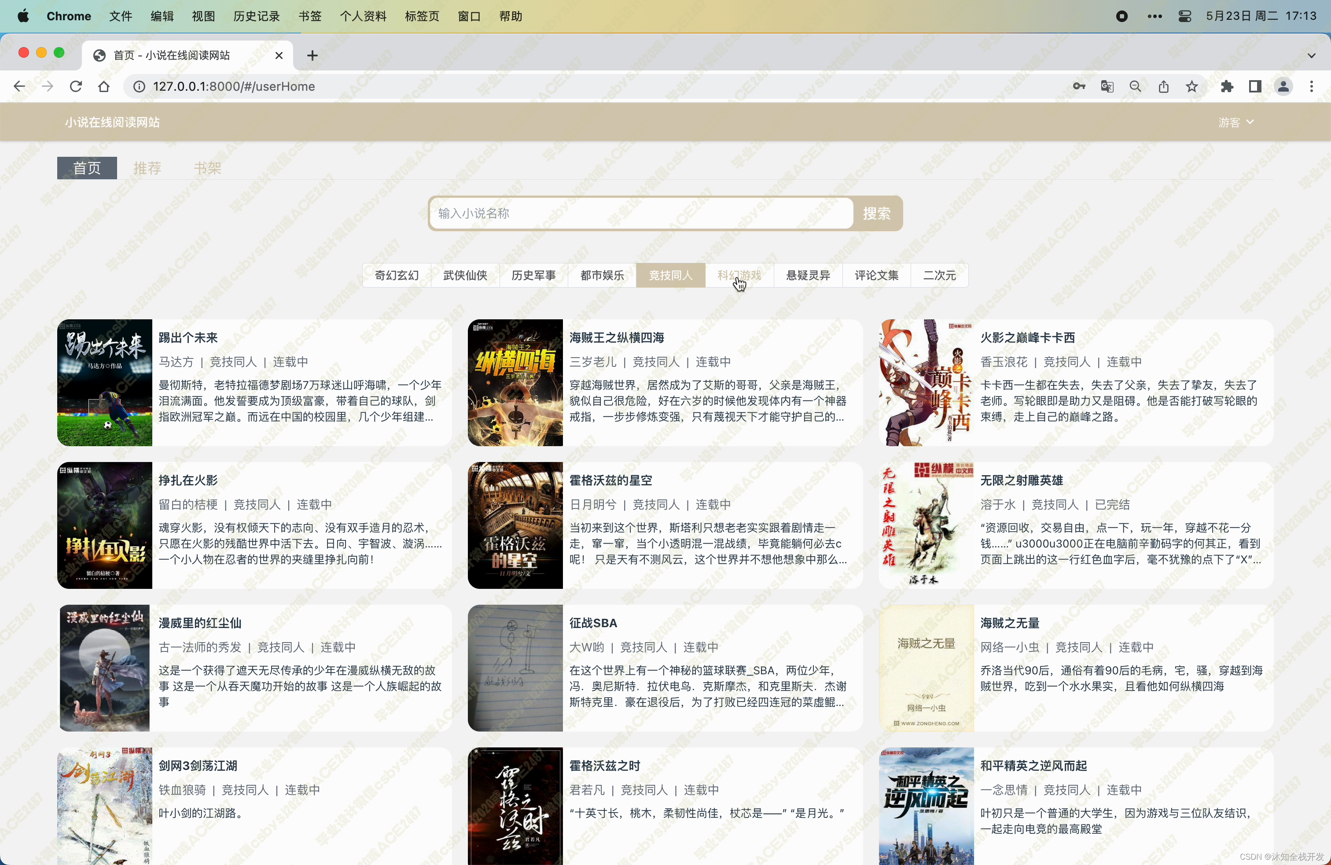Open the Chrome extensions puzzle icon
The image size is (1331, 865).
pyautogui.click(x=1227, y=86)
